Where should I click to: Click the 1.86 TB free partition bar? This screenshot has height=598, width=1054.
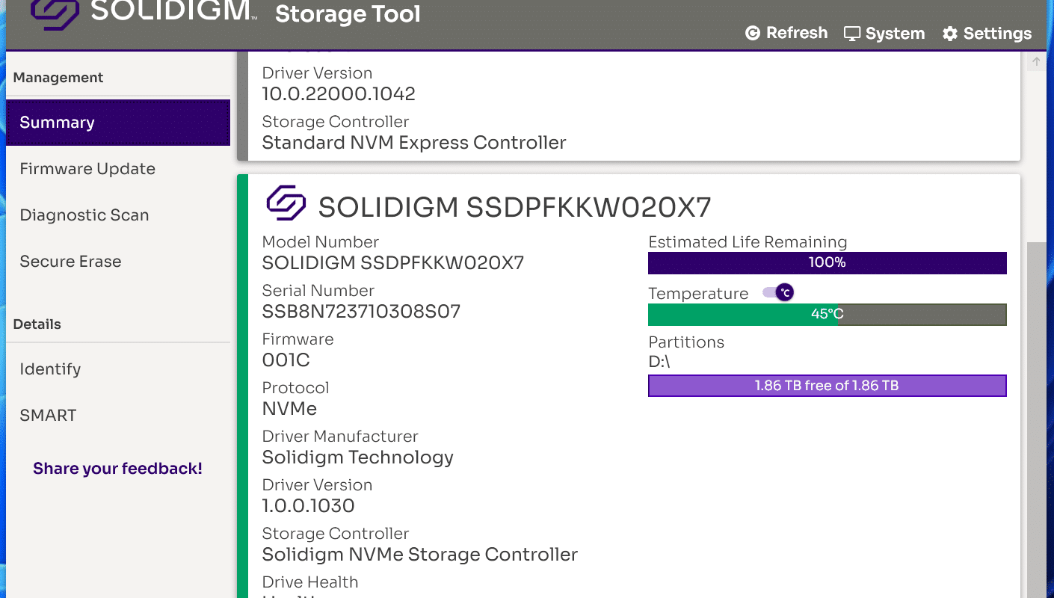click(828, 386)
